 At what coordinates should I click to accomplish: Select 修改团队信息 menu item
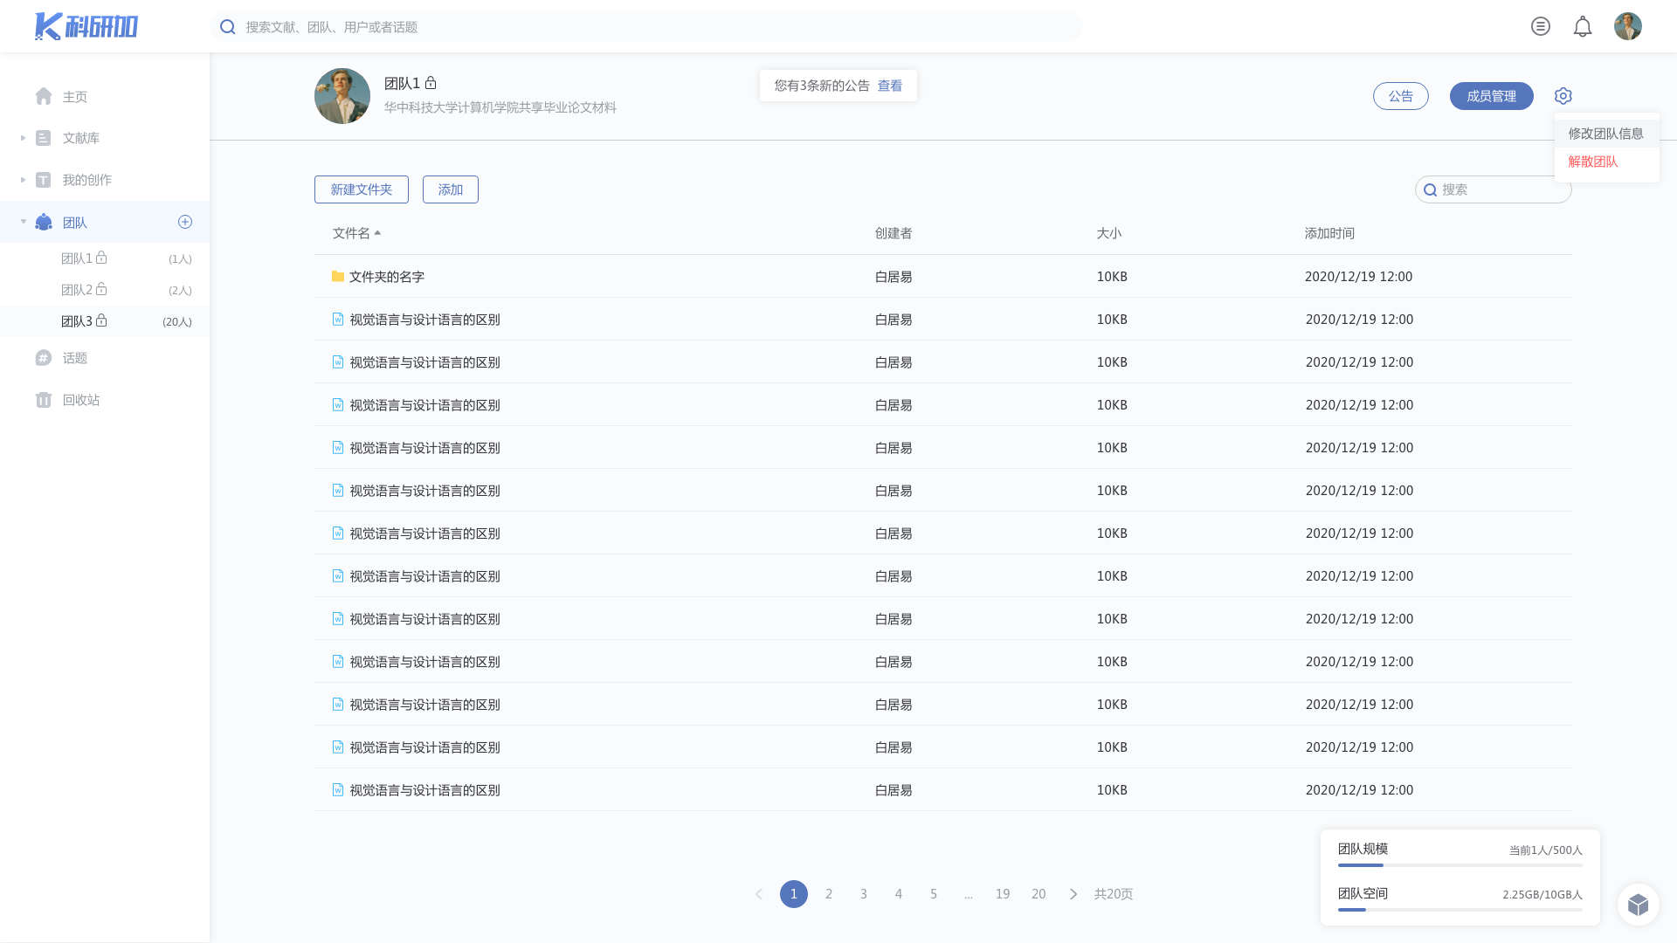click(1606, 134)
